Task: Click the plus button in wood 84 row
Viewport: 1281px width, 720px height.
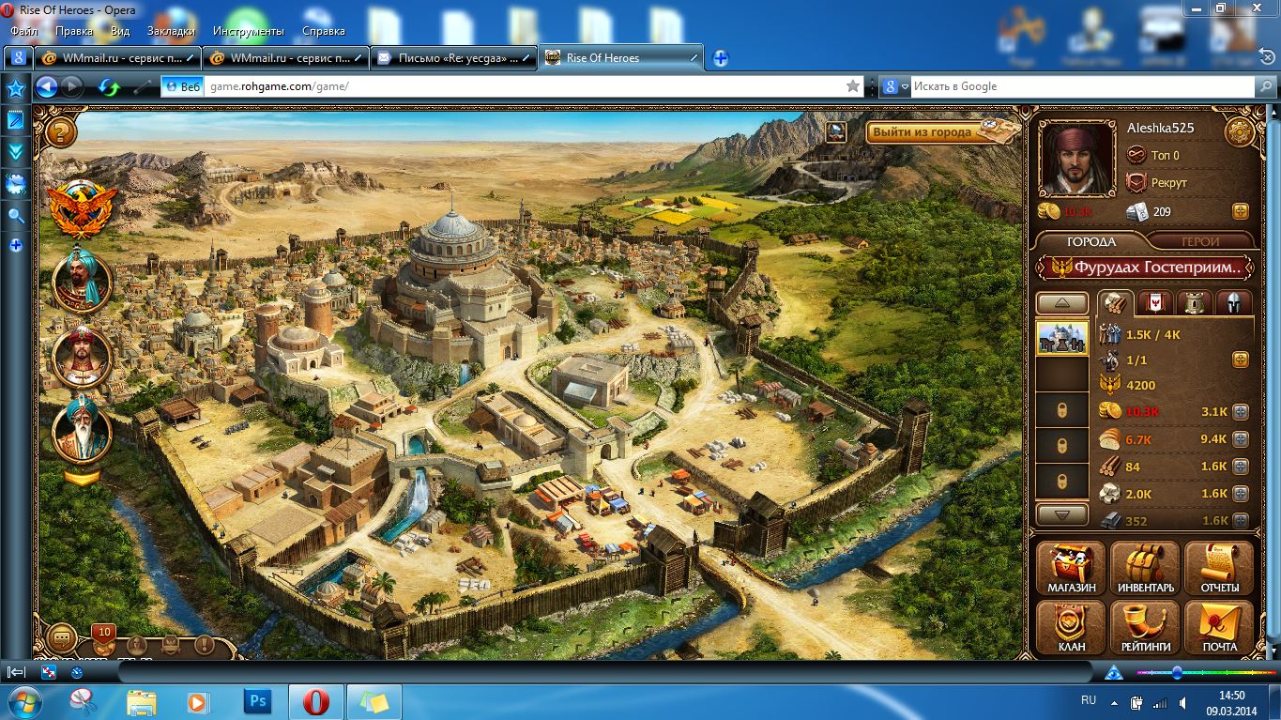Action: (1240, 467)
